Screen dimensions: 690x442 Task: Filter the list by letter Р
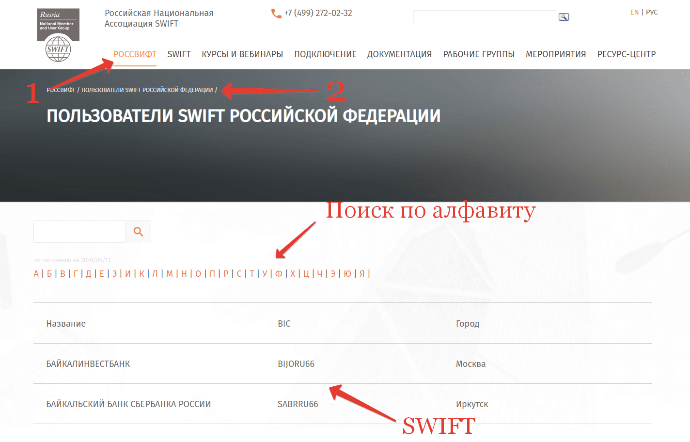point(226,274)
